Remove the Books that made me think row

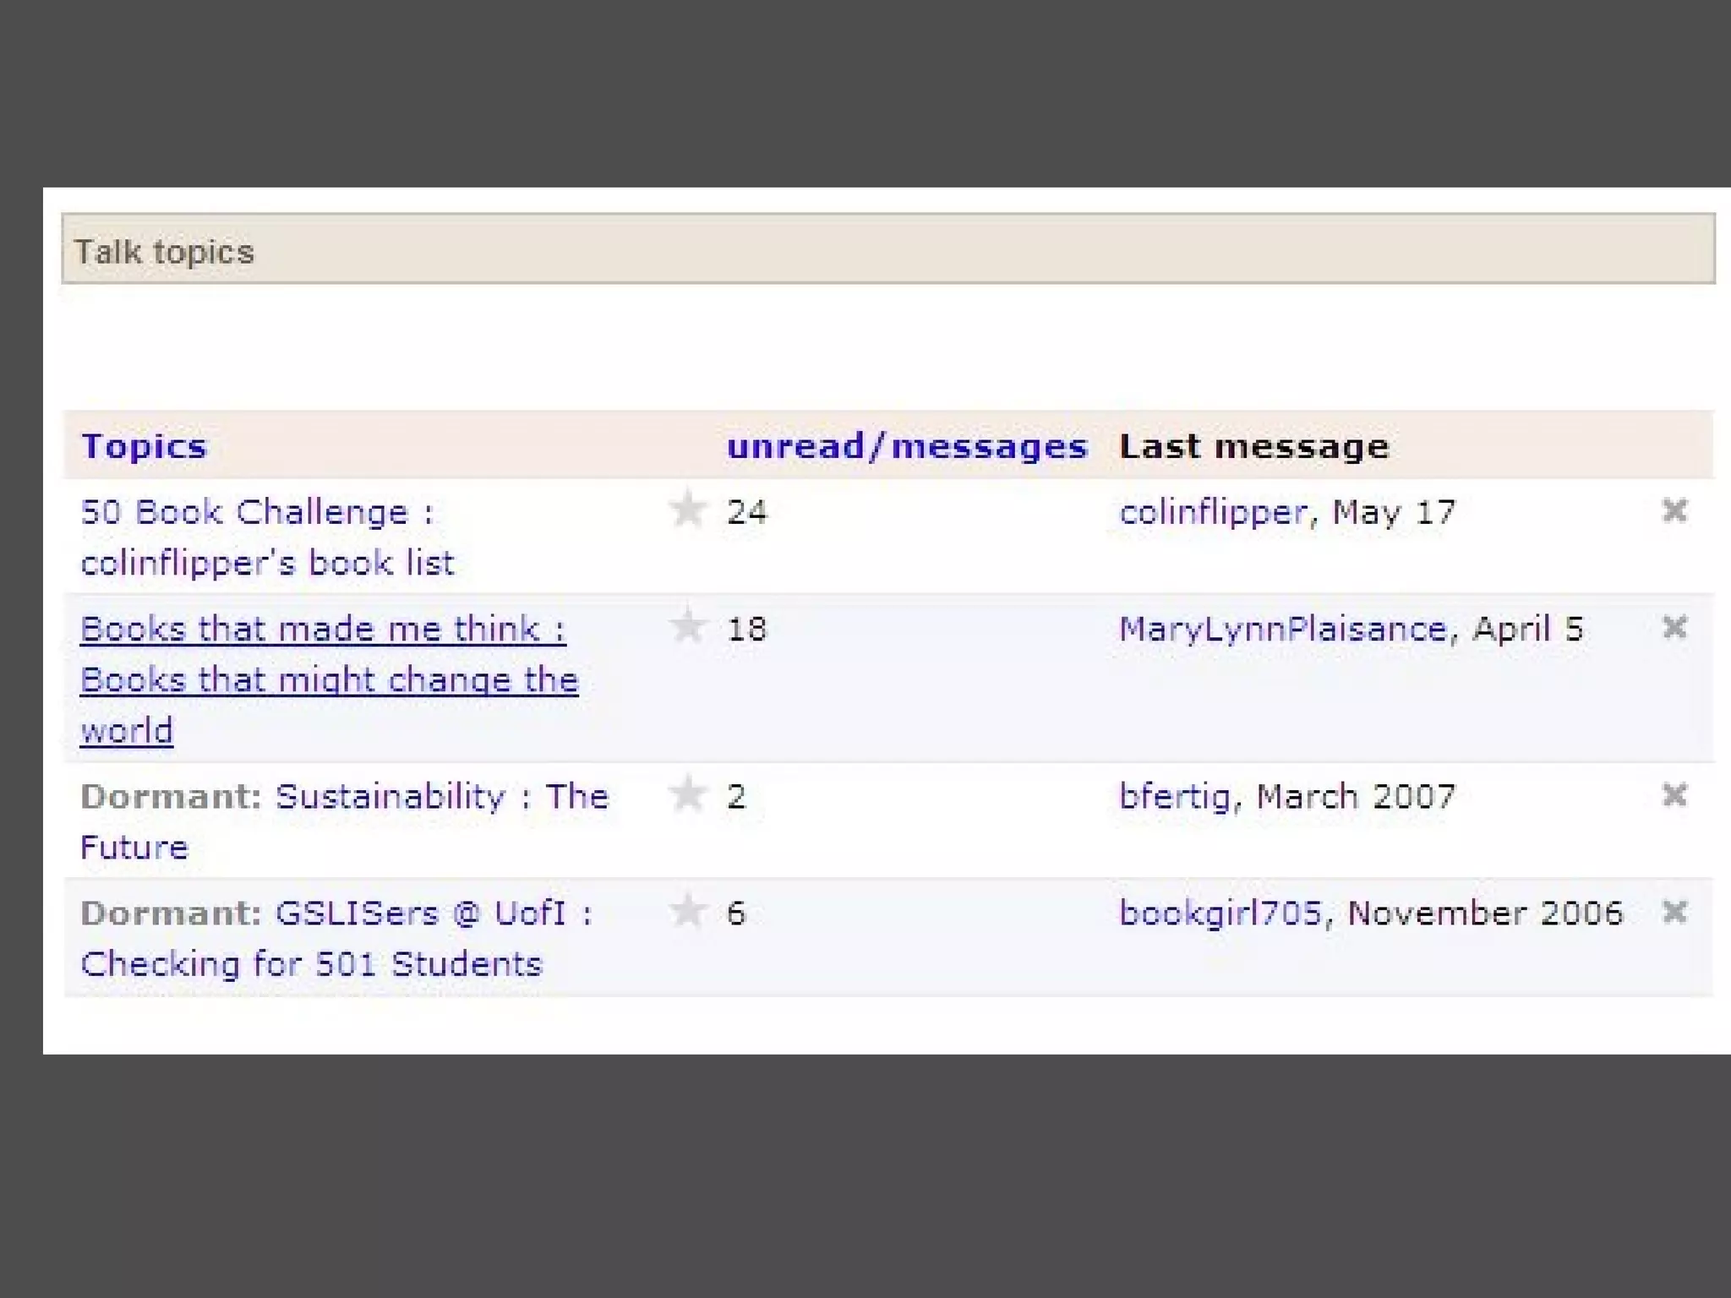pyautogui.click(x=1674, y=627)
